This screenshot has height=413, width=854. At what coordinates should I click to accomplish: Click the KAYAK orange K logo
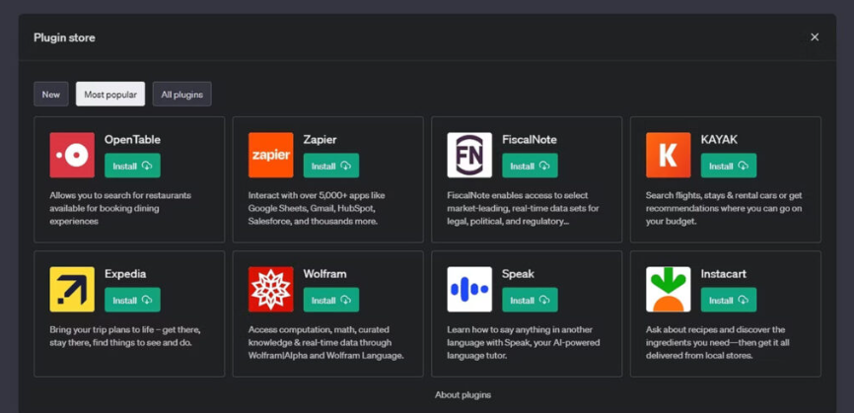(669, 155)
